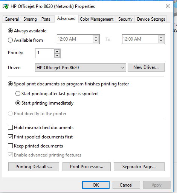Lower the Priority with the down arrow
177x193 pixels.
(57, 55)
